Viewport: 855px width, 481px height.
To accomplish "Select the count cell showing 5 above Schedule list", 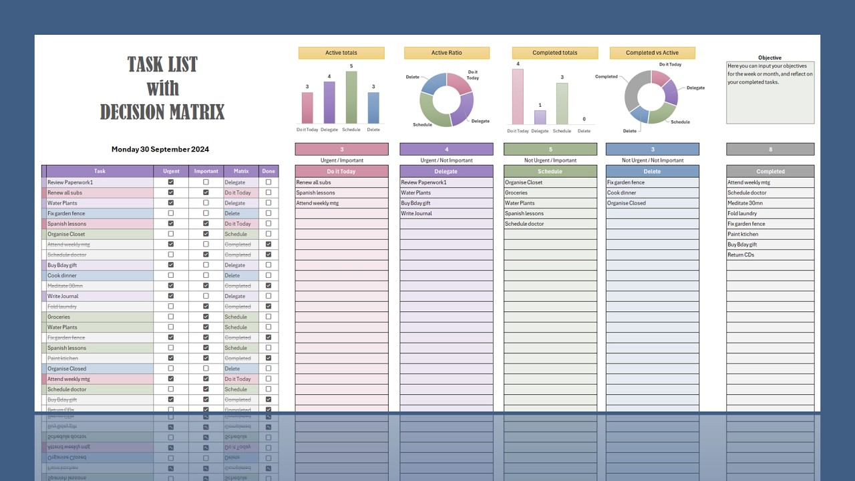I will (x=550, y=149).
